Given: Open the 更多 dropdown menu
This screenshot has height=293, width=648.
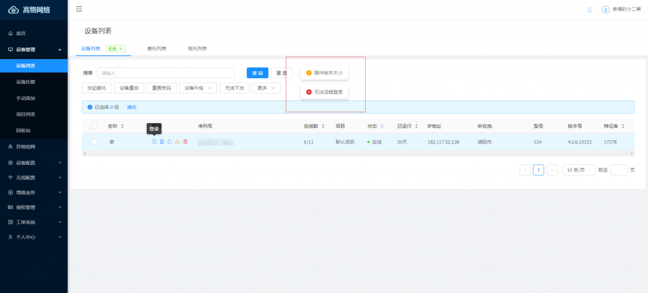Looking at the screenshot, I should (x=266, y=88).
